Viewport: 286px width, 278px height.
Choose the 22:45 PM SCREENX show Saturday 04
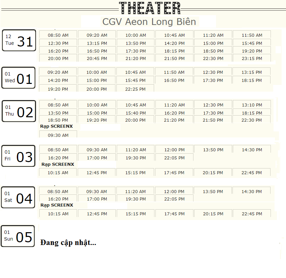tap(252, 213)
